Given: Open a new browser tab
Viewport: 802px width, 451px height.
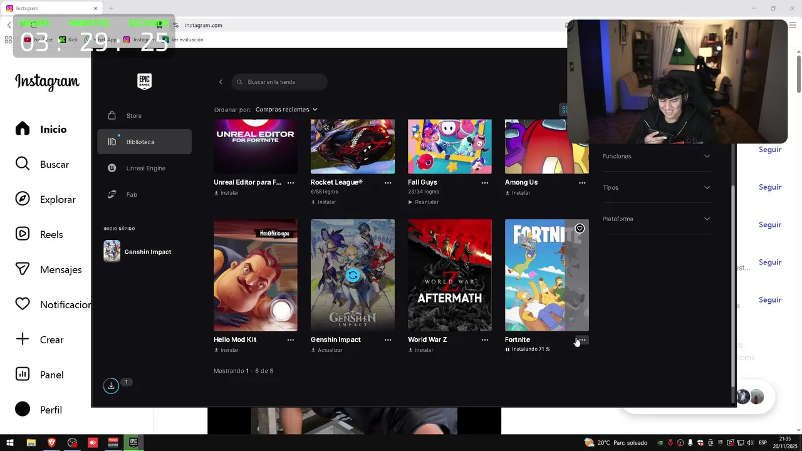Looking at the screenshot, I should click(x=111, y=8).
